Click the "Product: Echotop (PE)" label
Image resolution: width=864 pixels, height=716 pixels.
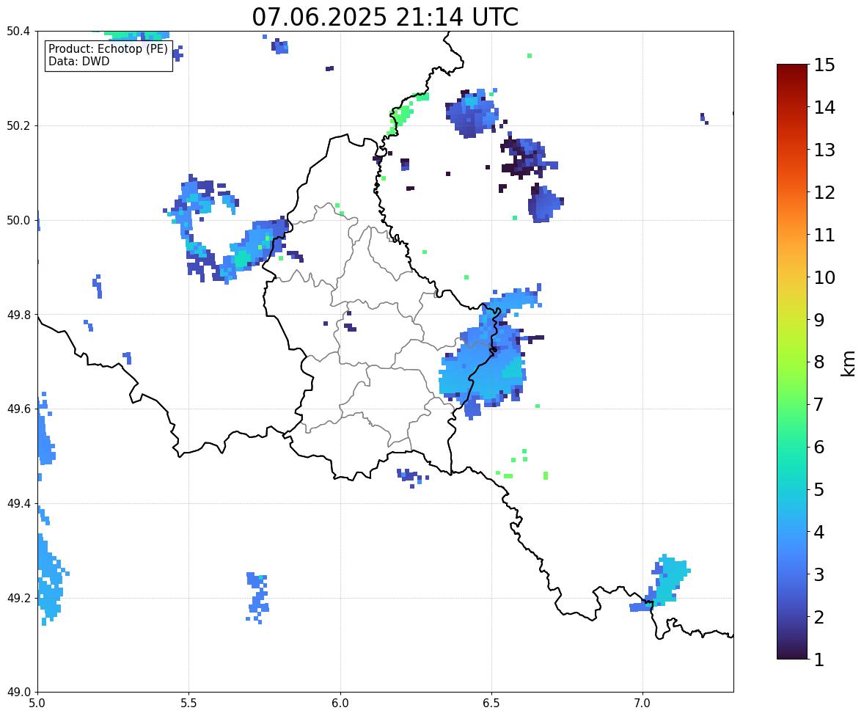tap(108, 49)
